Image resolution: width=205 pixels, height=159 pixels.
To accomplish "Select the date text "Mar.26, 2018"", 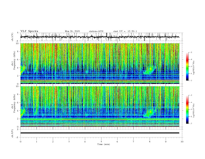I will 72,31.
